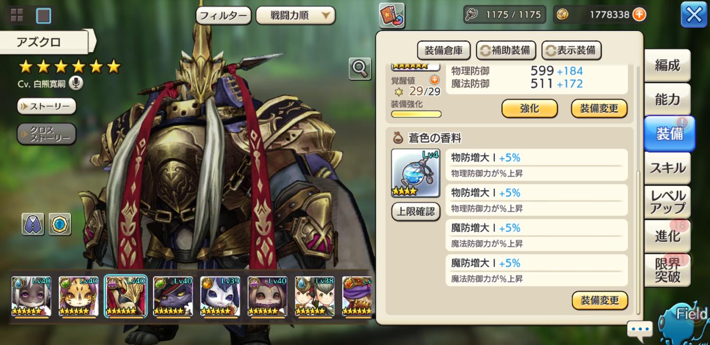
Task: Toggle 補助装備 equipment view
Action: tap(506, 50)
